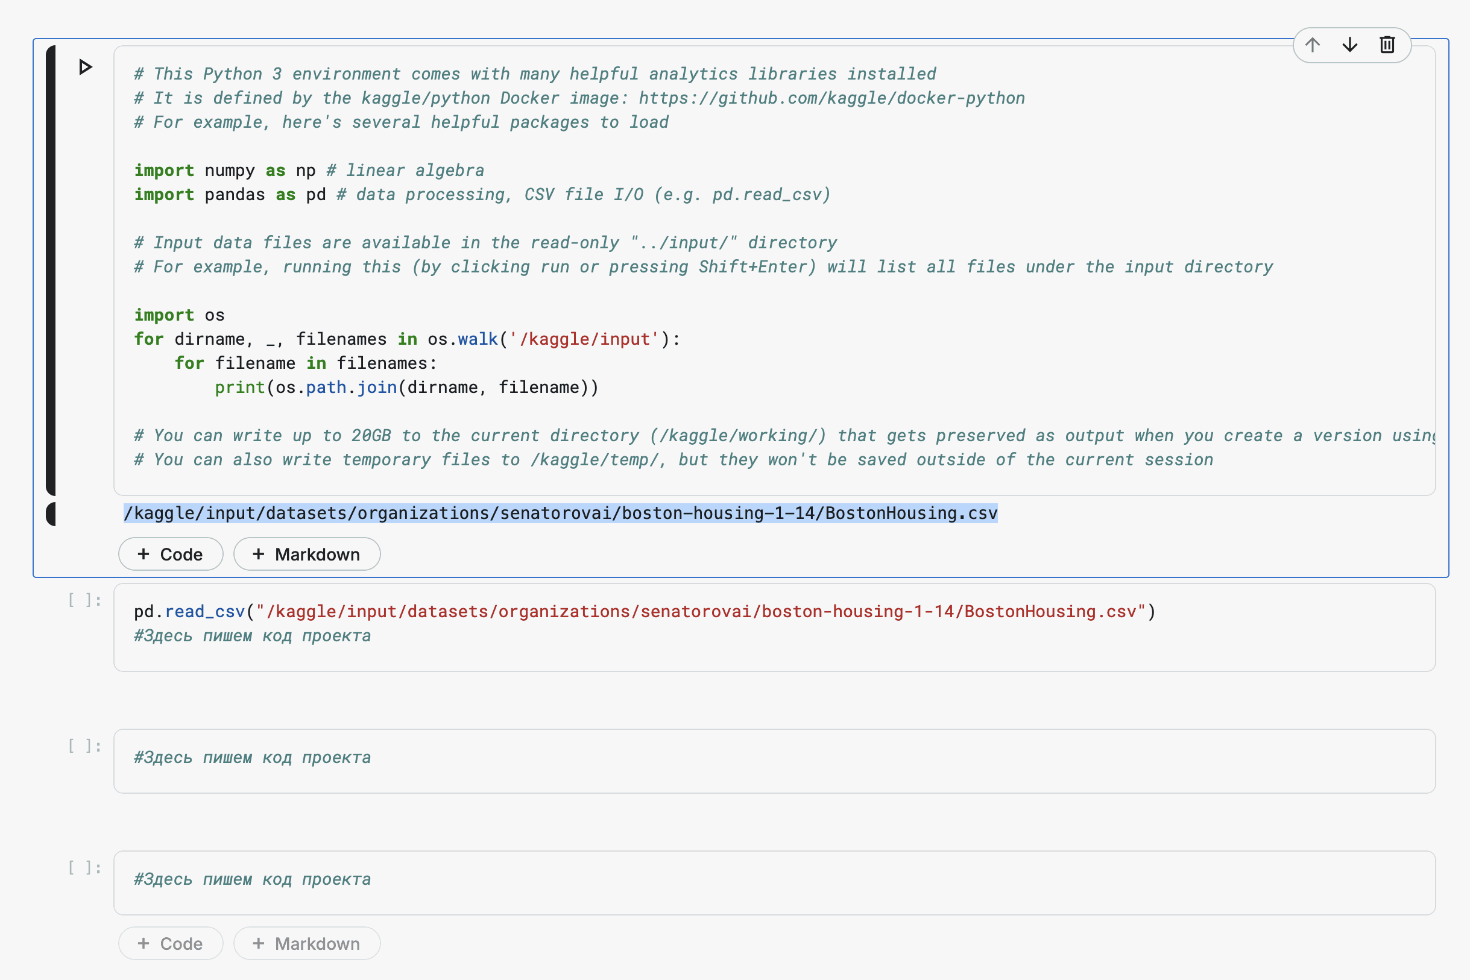Screen dimensions: 1470x980
Task: Select the last code cell editor
Action: [774, 882]
